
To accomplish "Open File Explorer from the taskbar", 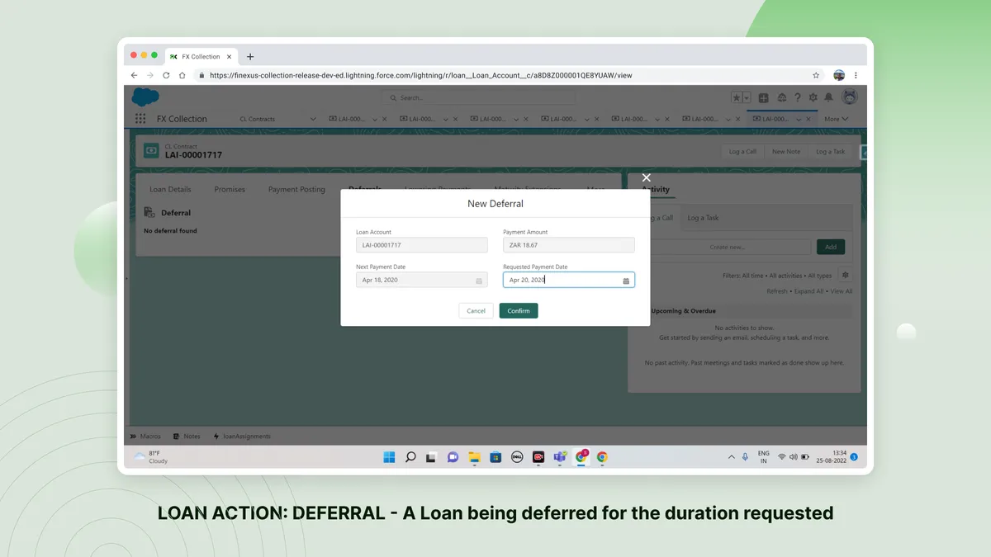I will [x=475, y=456].
